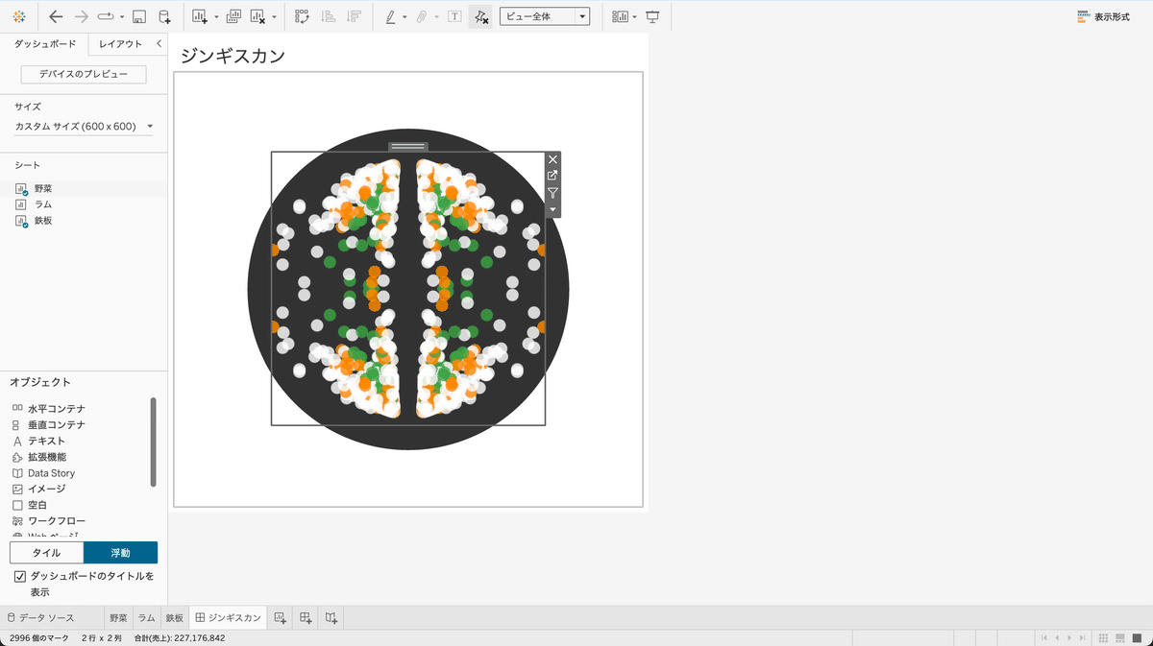
Task: Select the イメージ object
Action: pyautogui.click(x=38, y=489)
